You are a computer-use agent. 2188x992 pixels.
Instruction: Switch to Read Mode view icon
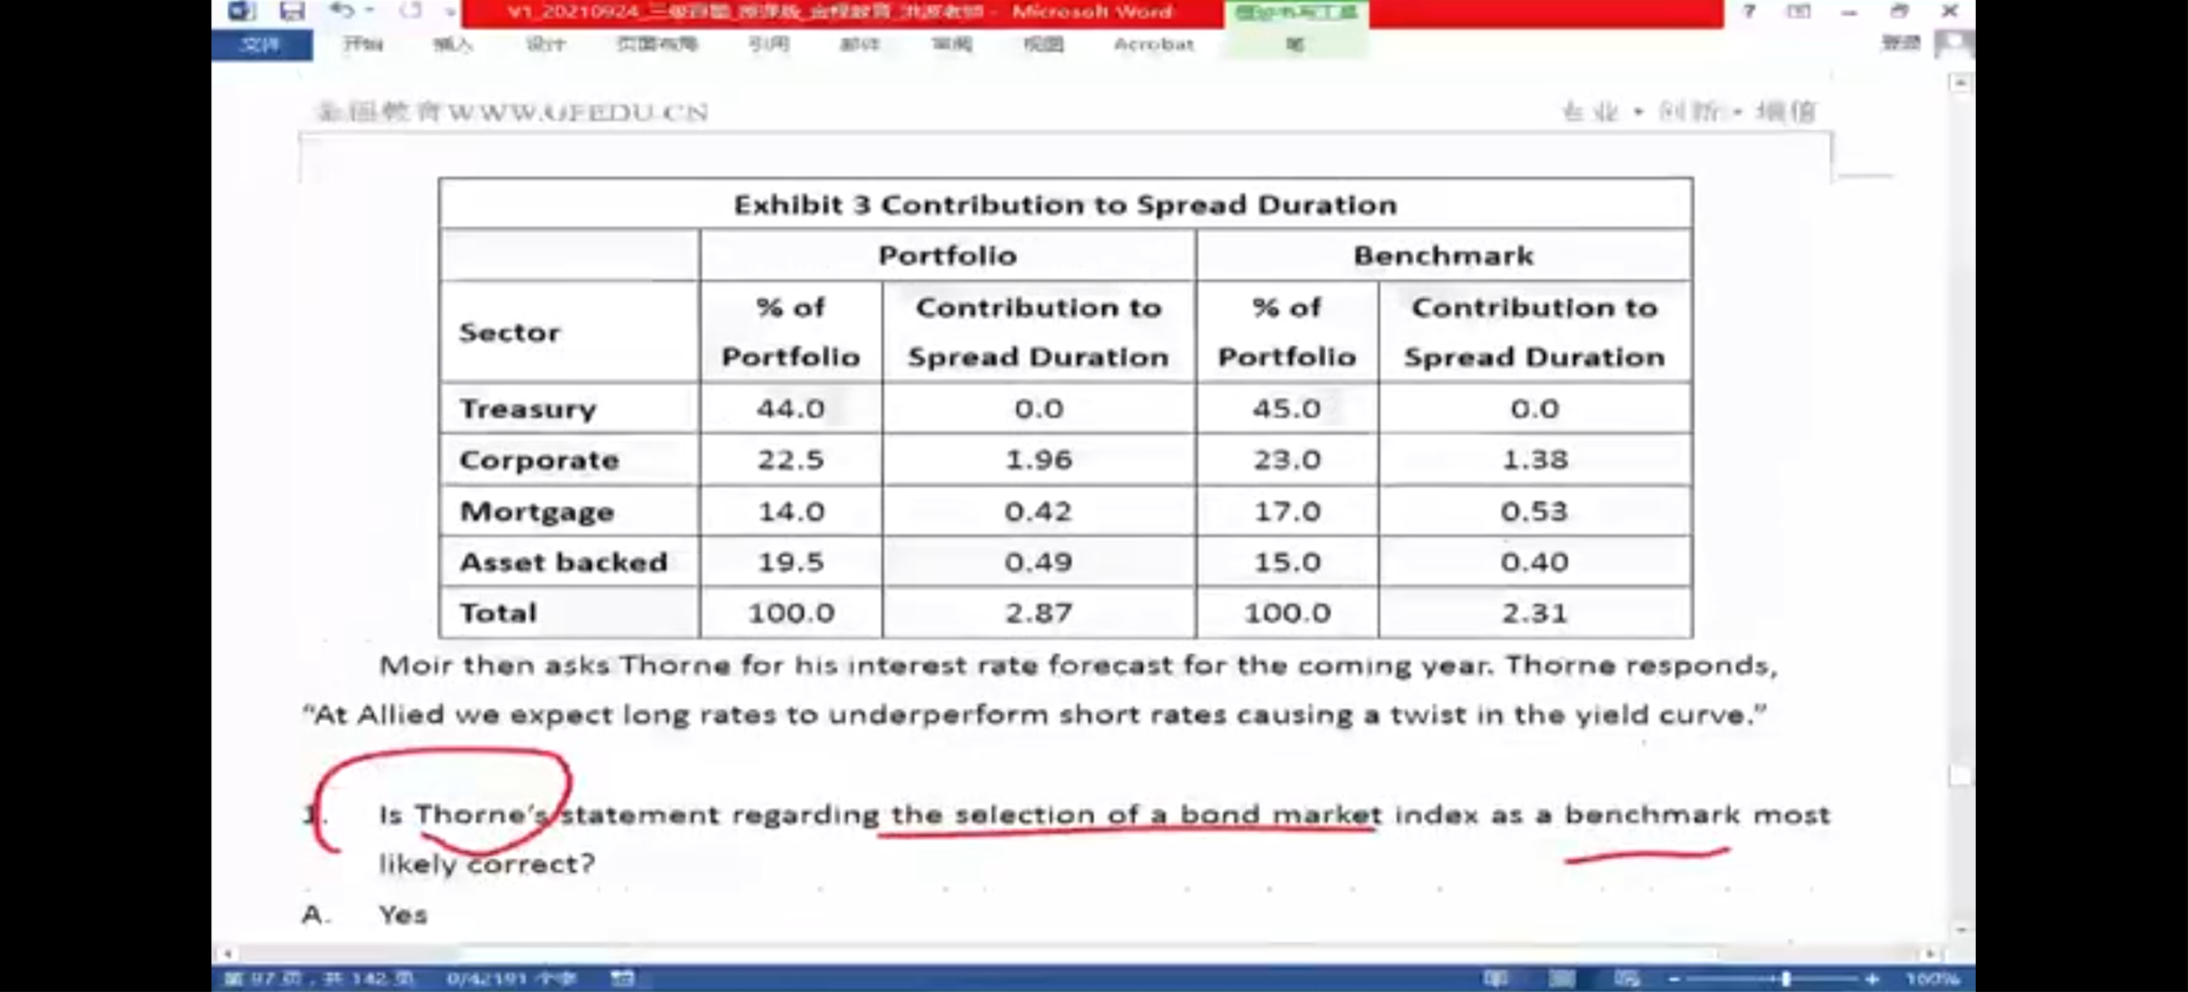pos(1496,979)
